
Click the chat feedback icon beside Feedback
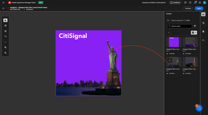(185, 2)
